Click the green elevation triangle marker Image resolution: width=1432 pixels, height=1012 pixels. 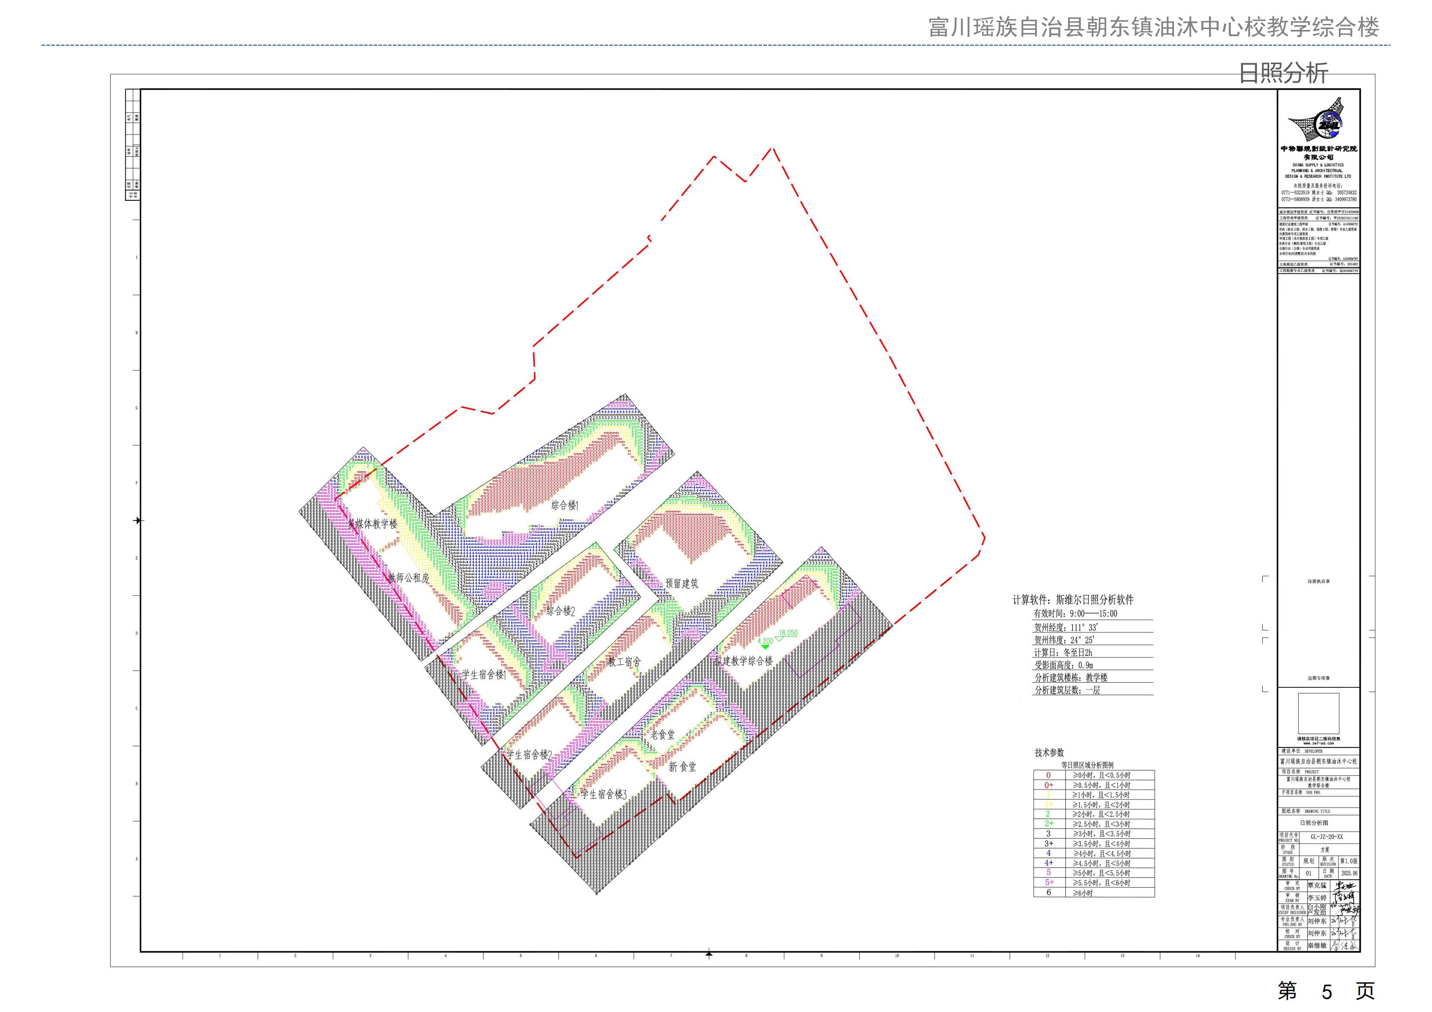765,647
